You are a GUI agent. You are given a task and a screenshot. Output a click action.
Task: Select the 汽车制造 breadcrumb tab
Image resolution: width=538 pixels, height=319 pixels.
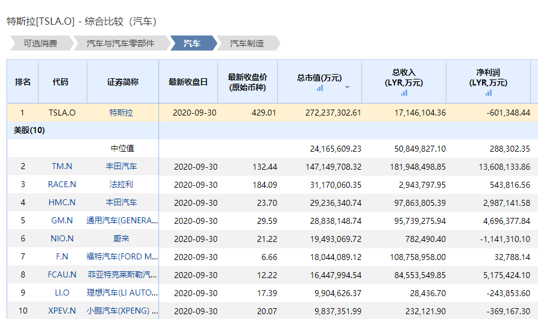(247, 43)
